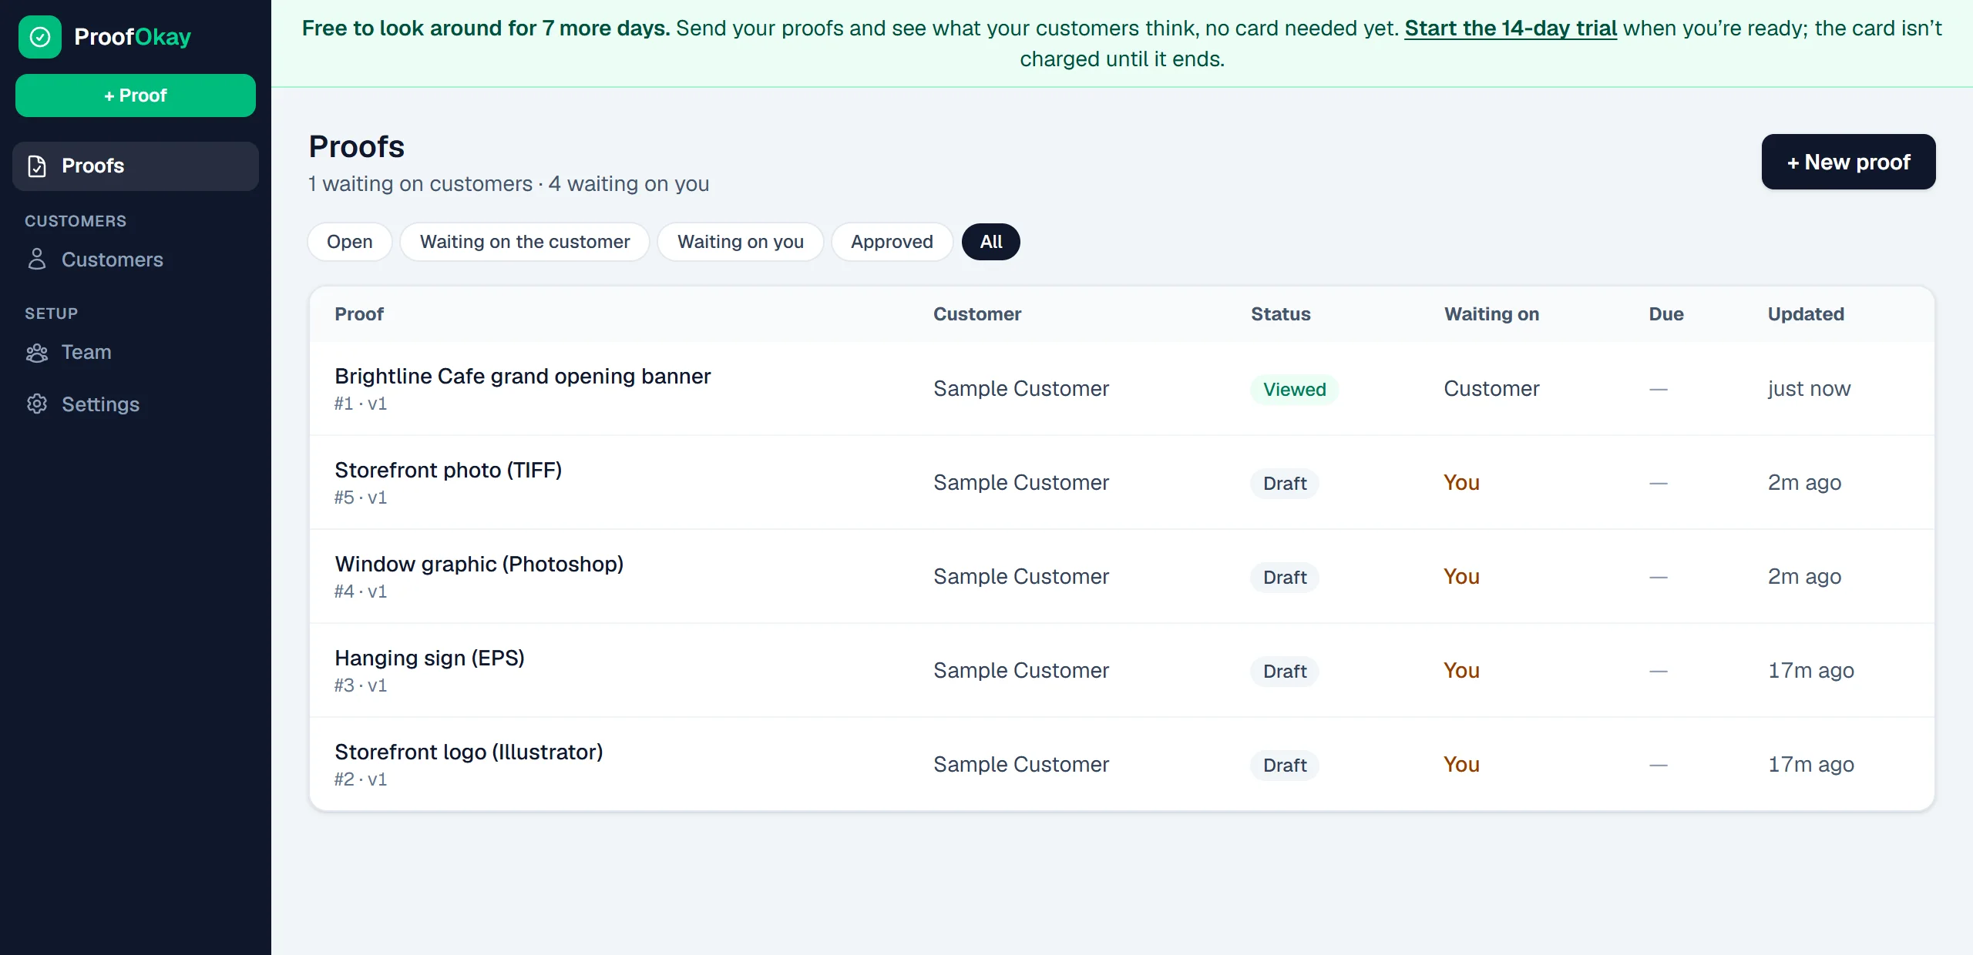The width and height of the screenshot is (1973, 955).
Task: Click the '1 waiting on customers' summary text
Action: pyautogui.click(x=421, y=184)
